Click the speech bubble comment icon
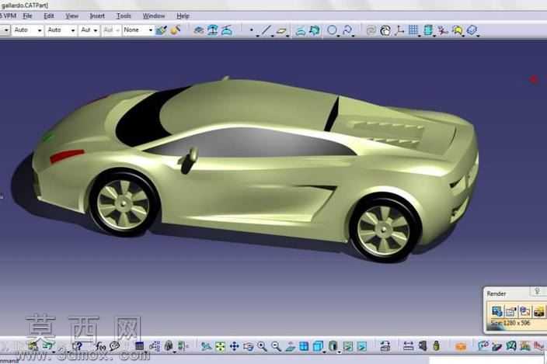 (115, 346)
